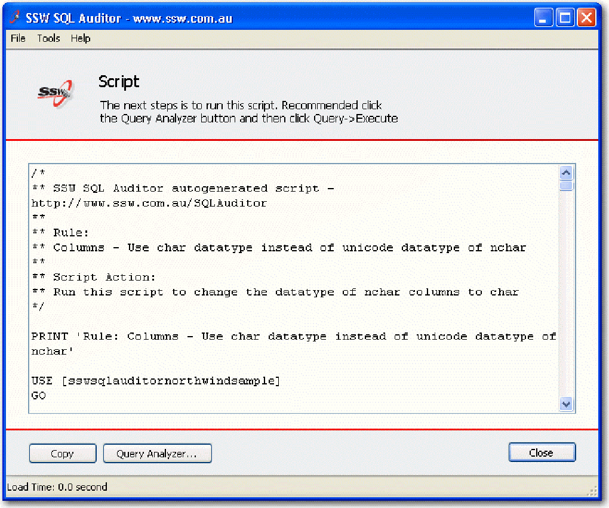Image resolution: width=609 pixels, height=508 pixels.
Task: Click the Script heading text
Action: [118, 82]
